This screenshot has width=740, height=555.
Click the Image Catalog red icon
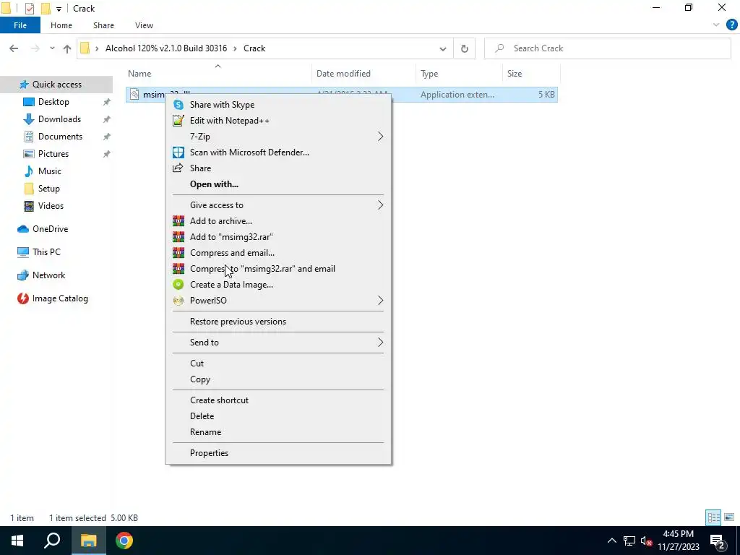(x=22, y=298)
